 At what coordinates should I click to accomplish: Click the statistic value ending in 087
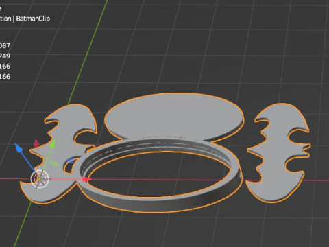[5, 45]
